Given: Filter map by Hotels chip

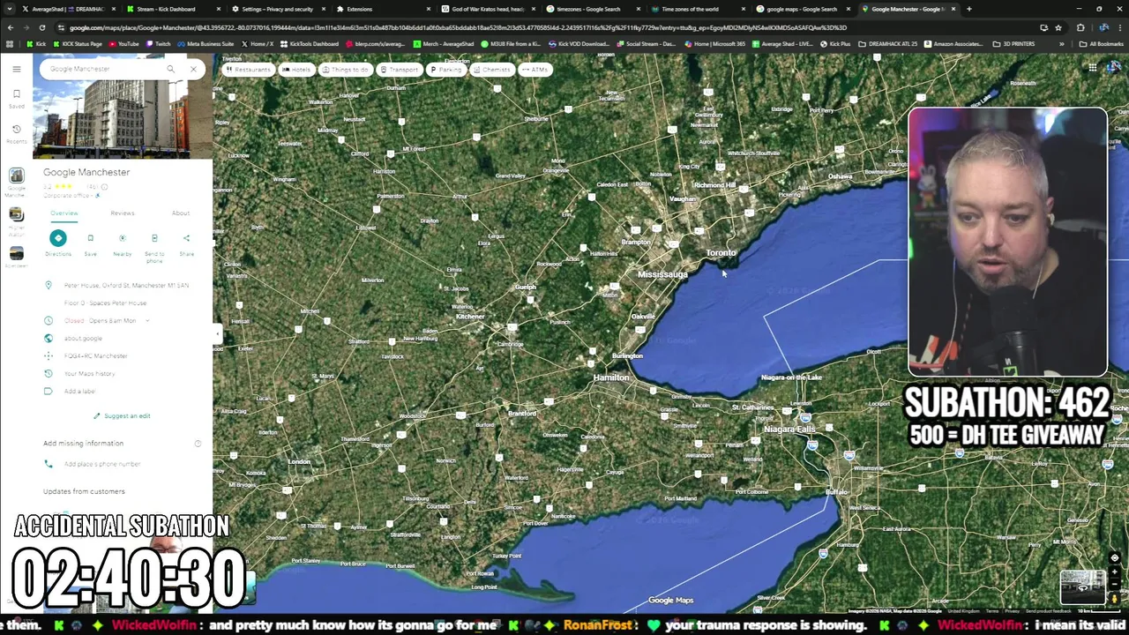Looking at the screenshot, I should coord(296,70).
